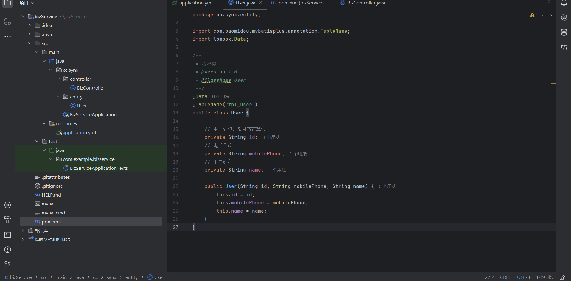Open the Problems tool window icon
This screenshot has height=281, width=571.
(x=7, y=250)
